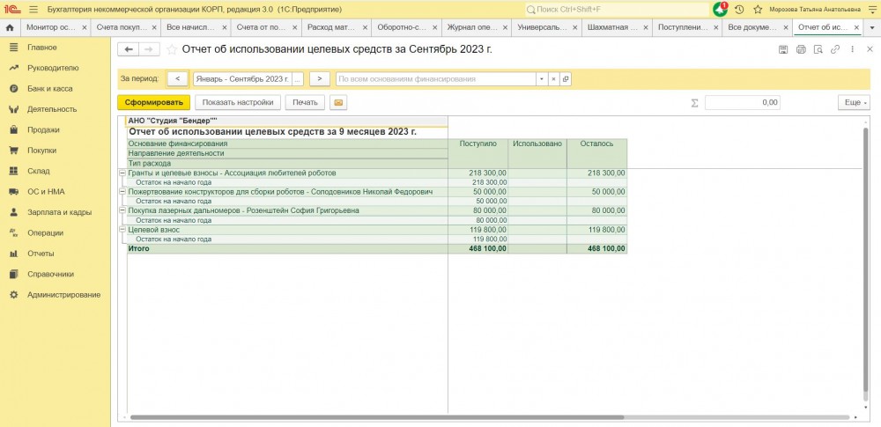Go back with left arrow button
881x427 pixels.
coord(130,49)
